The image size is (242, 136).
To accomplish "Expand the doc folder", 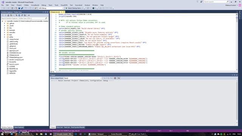I will [x=5, y=28].
